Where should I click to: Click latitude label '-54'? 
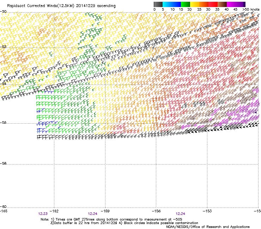tap(3, 83)
